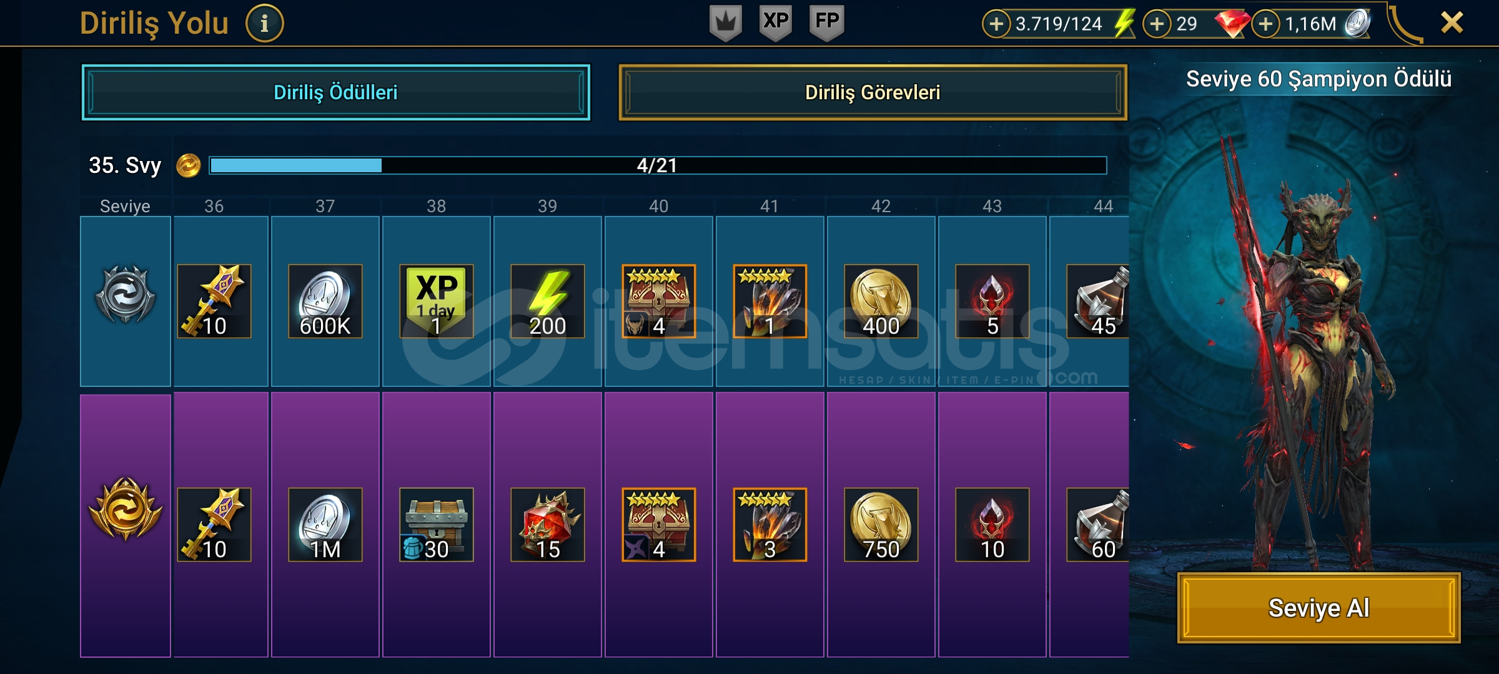The image size is (1499, 674).
Task: Select the premium 30 chest reward
Action: (437, 525)
